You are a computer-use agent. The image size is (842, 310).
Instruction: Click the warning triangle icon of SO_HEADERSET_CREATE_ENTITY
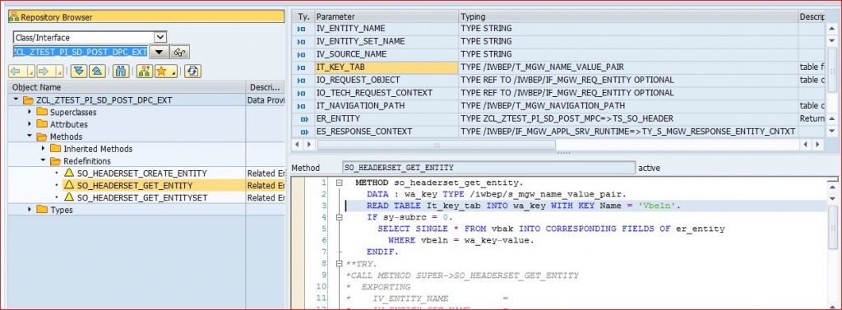click(69, 173)
